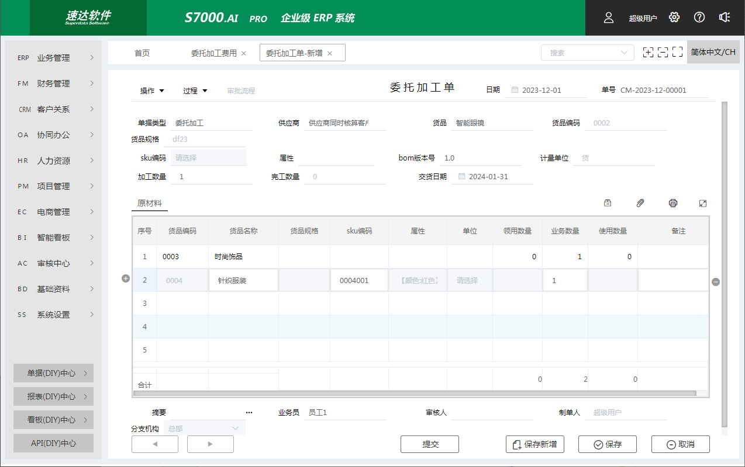The height and width of the screenshot is (467, 745).
Task: Expand the materials table with the fullscreen icon
Action: tap(703, 203)
